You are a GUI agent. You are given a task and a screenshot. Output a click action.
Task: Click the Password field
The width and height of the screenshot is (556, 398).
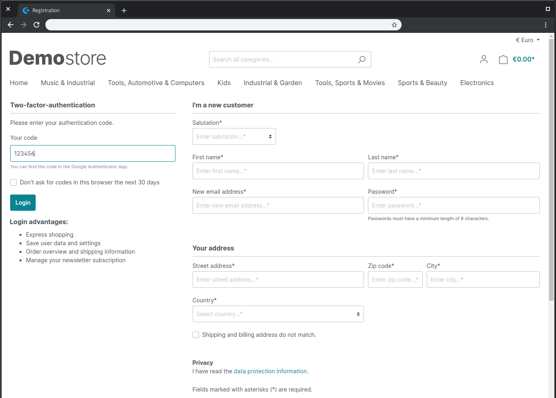pos(454,205)
